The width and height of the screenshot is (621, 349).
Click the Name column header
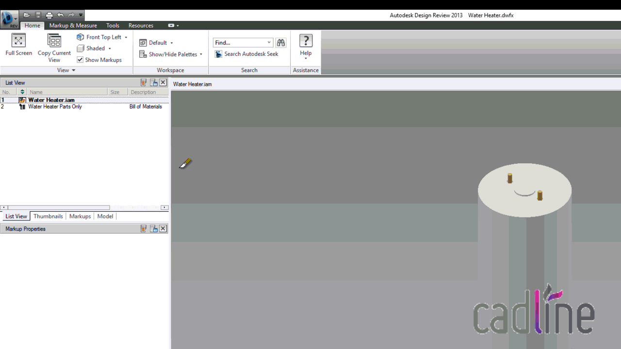(x=67, y=92)
